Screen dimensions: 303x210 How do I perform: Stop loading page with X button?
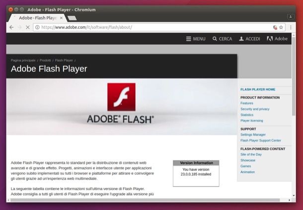click(28, 27)
